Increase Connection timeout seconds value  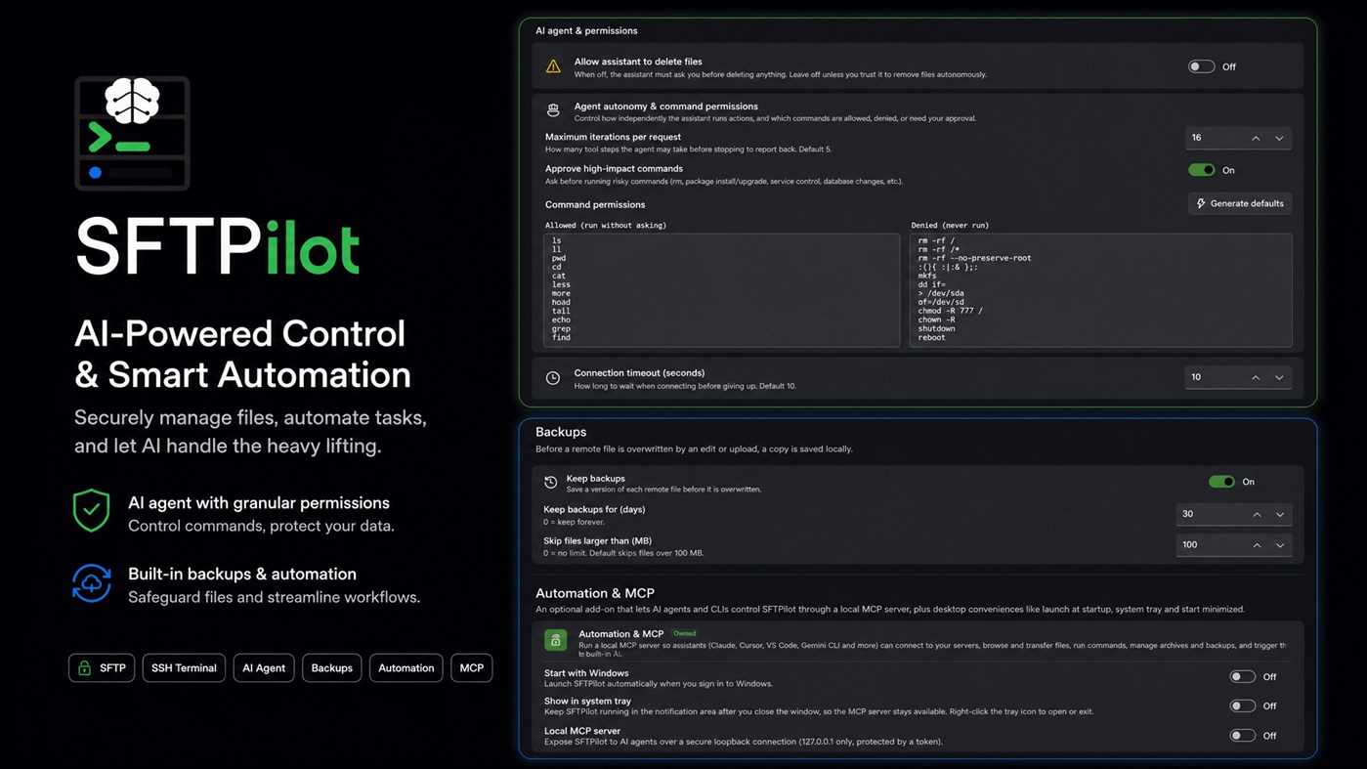(1256, 377)
